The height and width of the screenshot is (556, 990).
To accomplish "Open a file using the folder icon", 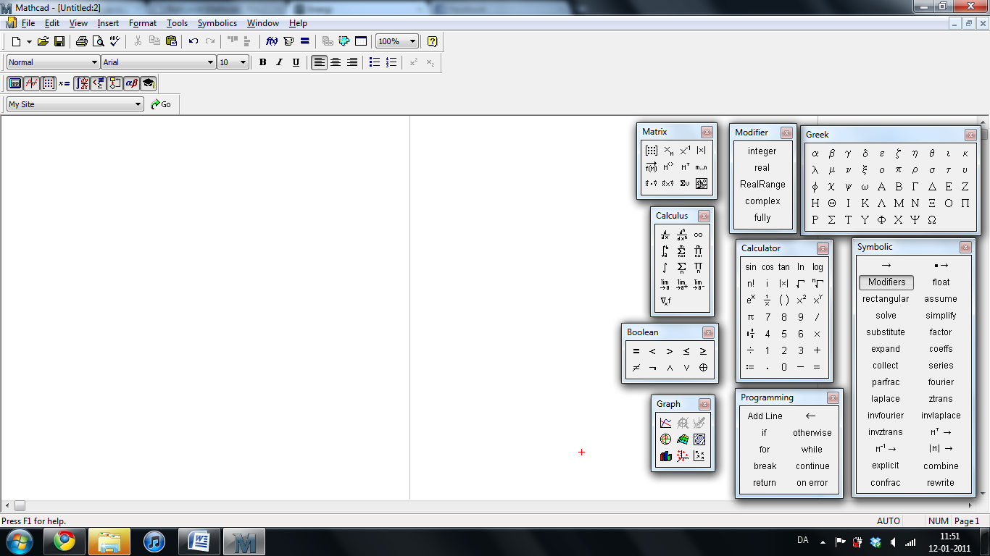I will [43, 41].
